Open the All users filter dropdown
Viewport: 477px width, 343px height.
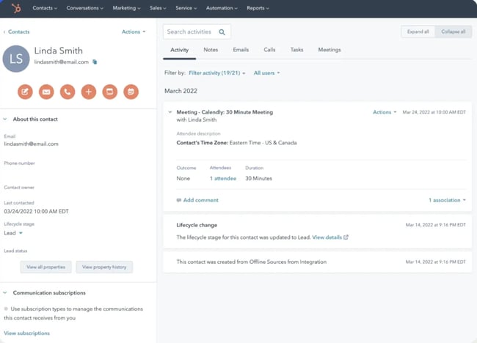pyautogui.click(x=267, y=73)
